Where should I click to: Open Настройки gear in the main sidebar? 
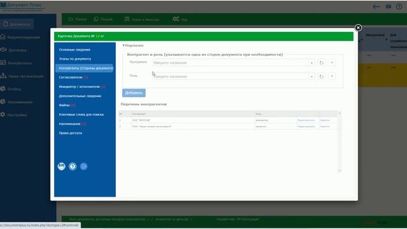point(13,114)
